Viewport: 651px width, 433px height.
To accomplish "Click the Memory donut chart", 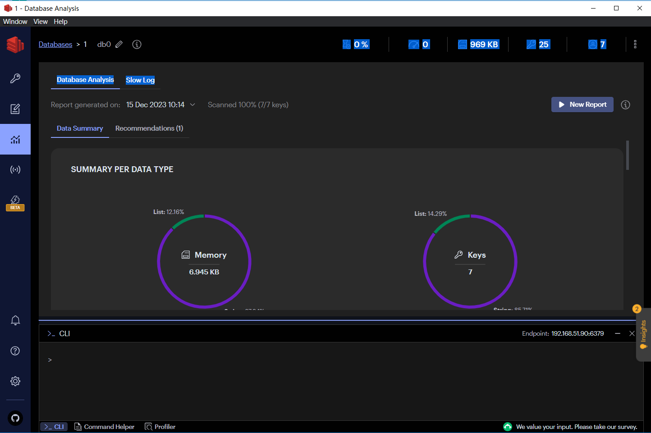I will (x=204, y=261).
